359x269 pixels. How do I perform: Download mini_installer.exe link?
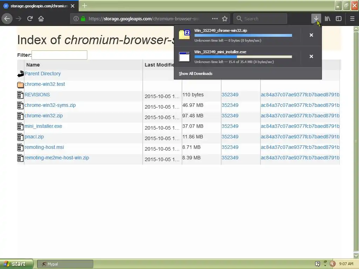(43, 126)
